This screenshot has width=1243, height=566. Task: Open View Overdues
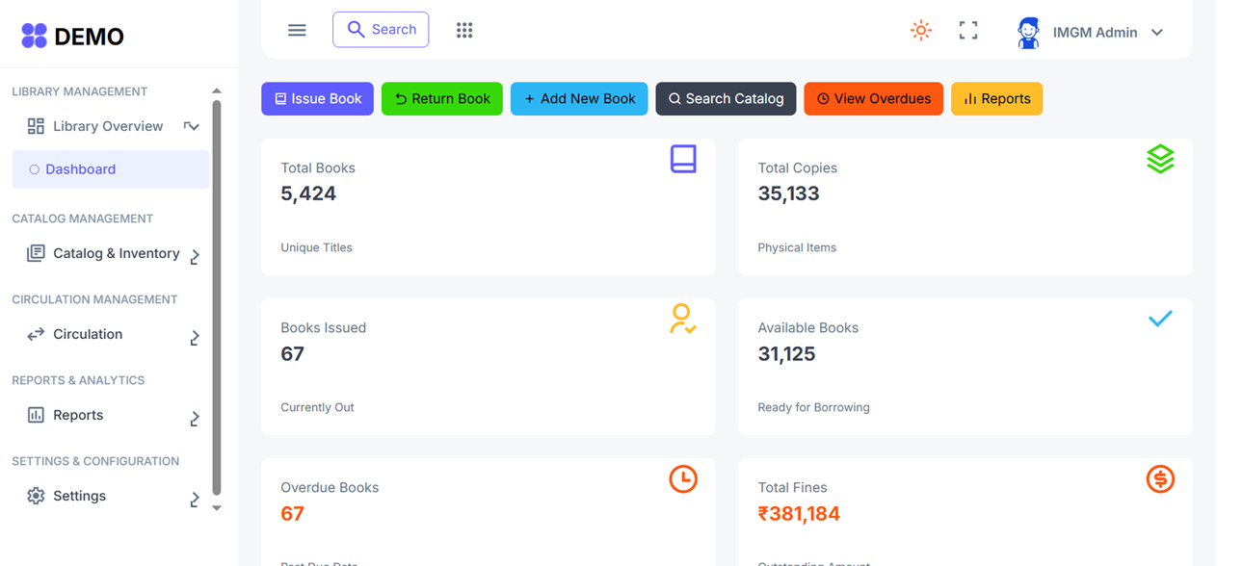(x=873, y=98)
